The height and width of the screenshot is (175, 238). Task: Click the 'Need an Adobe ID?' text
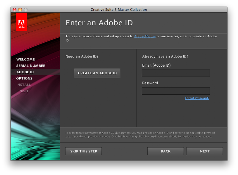pyautogui.click(x=82, y=56)
